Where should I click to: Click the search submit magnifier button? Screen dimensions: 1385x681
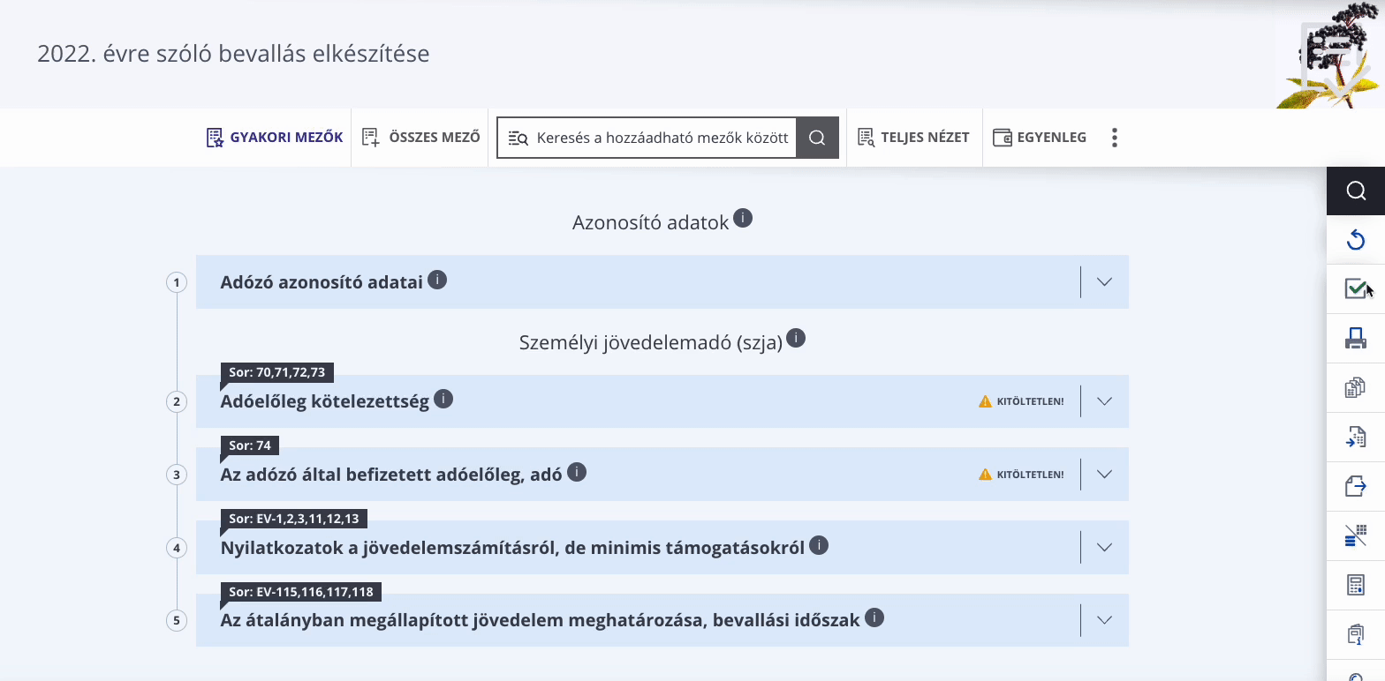click(x=817, y=138)
